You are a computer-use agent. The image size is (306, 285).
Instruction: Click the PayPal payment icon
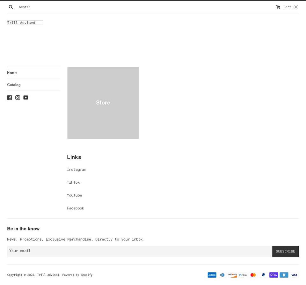click(264, 275)
